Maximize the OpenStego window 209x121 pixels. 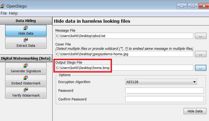193,6
